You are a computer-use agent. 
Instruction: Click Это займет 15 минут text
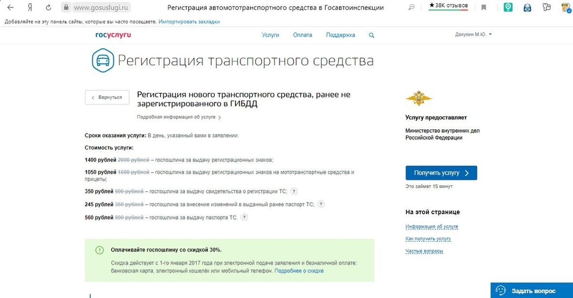(429, 186)
